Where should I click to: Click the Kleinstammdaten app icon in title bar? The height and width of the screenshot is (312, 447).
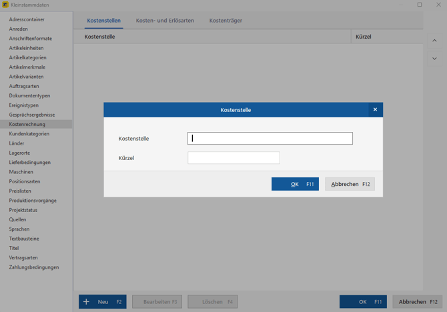point(5,5)
